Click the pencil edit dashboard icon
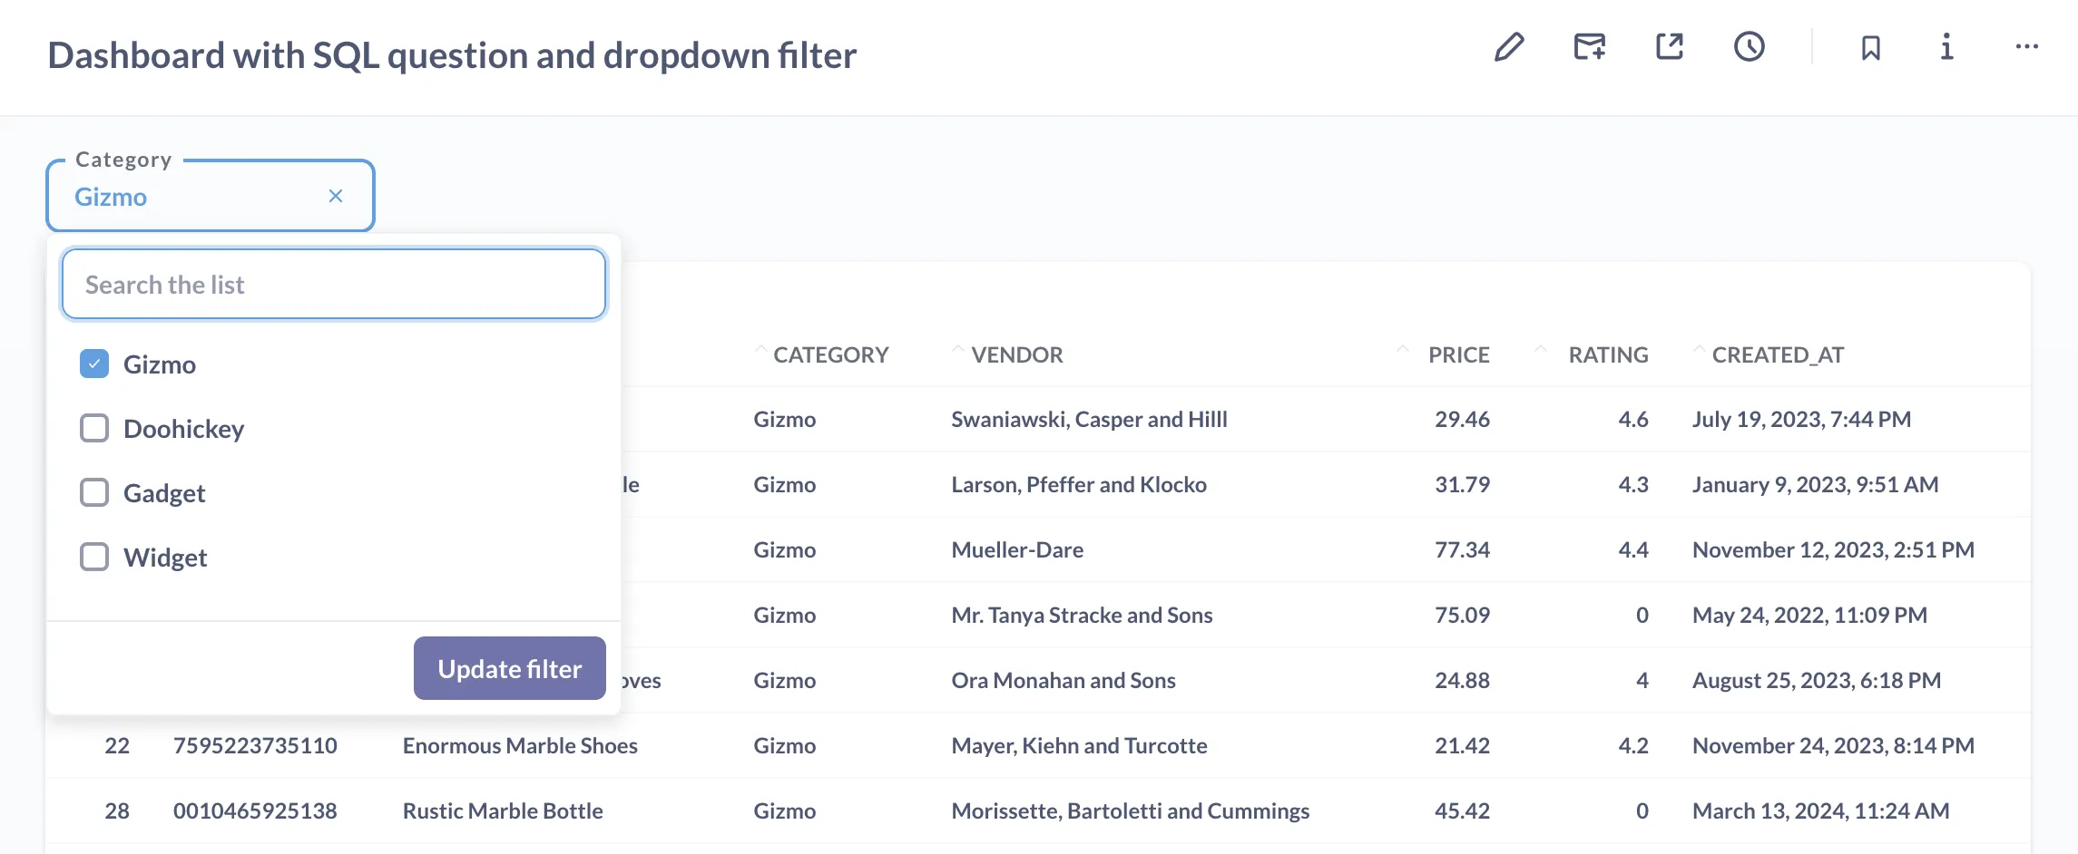 pos(1509,47)
